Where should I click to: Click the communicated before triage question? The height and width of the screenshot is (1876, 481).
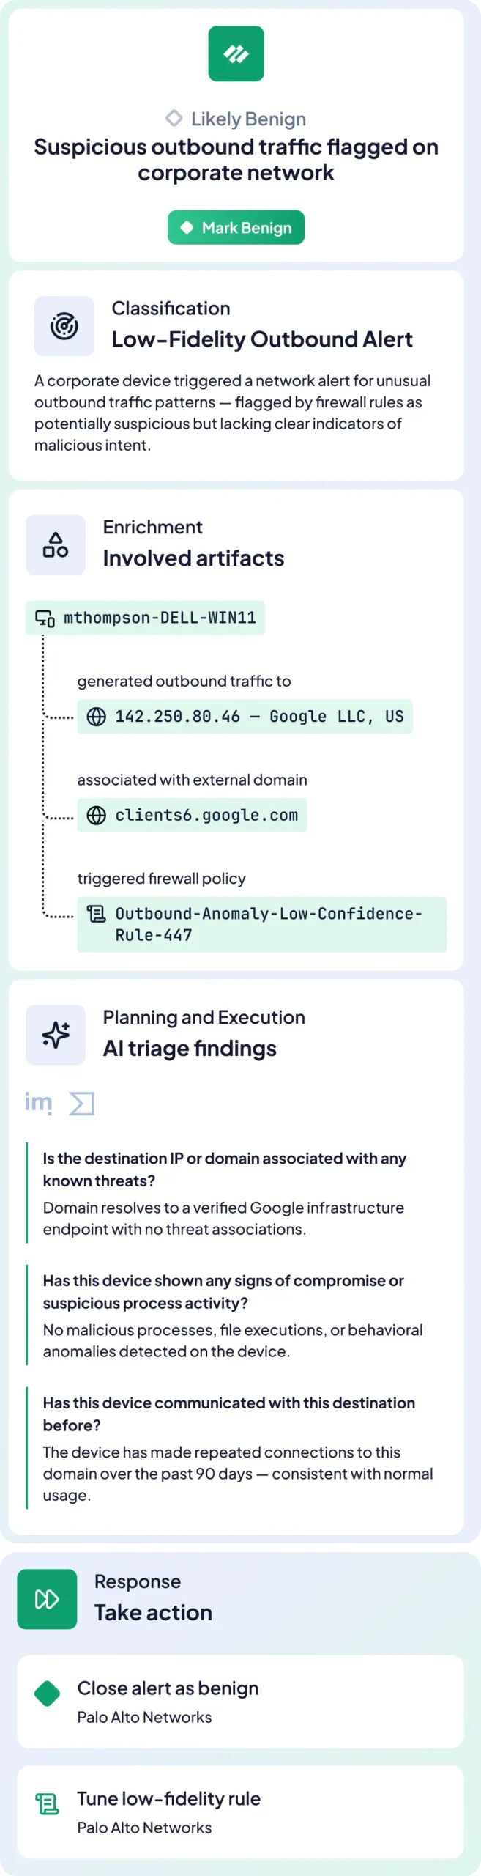228,1414
